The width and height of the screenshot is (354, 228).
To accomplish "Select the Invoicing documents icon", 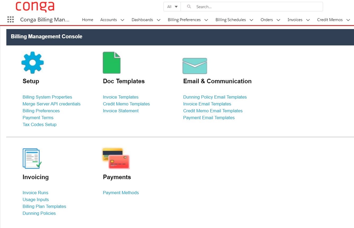I will pyautogui.click(x=31, y=158).
